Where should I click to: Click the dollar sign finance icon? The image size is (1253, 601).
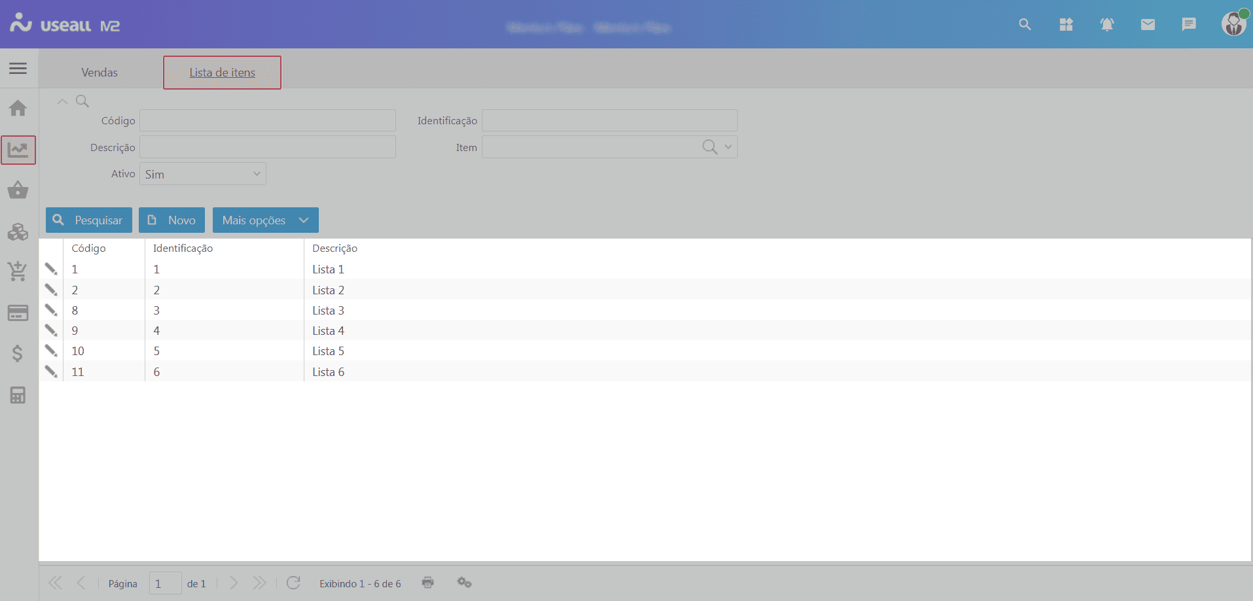(x=18, y=354)
